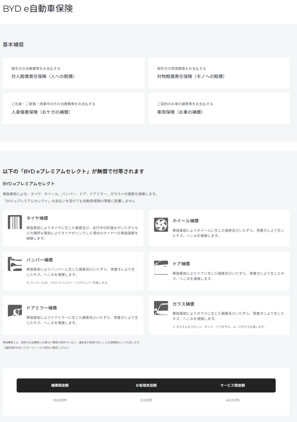
Task: Open the 人身傷害保険 card
Action: [73, 108]
